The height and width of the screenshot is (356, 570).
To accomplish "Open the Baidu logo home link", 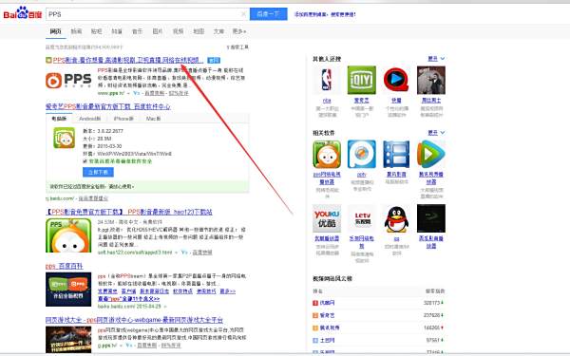I will [x=23, y=14].
